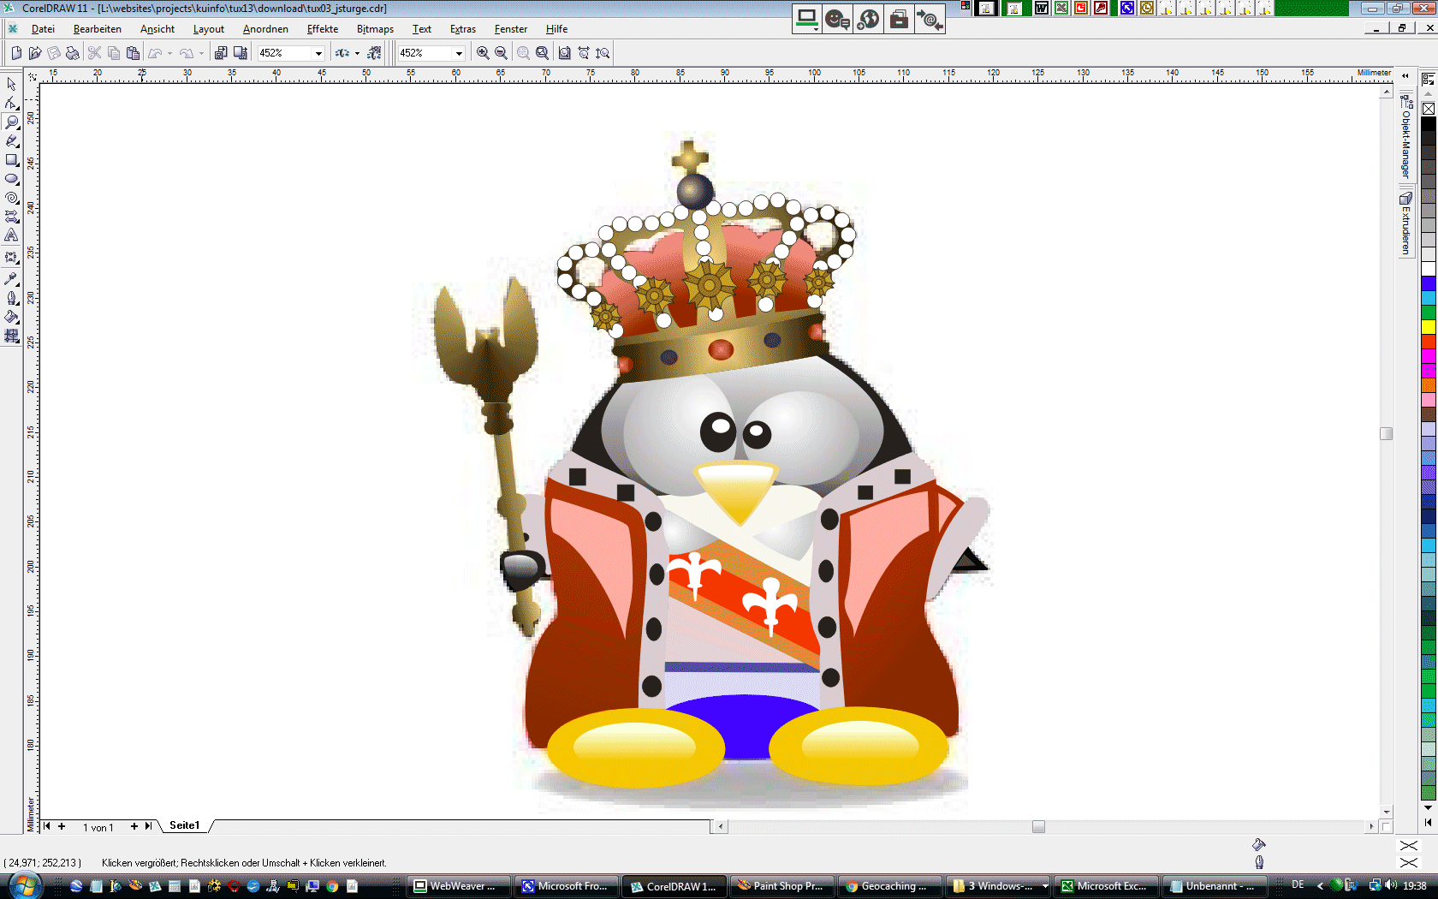Click the Zoom In magnifier icon
Viewport: 1438px width, 899px height.
click(483, 53)
